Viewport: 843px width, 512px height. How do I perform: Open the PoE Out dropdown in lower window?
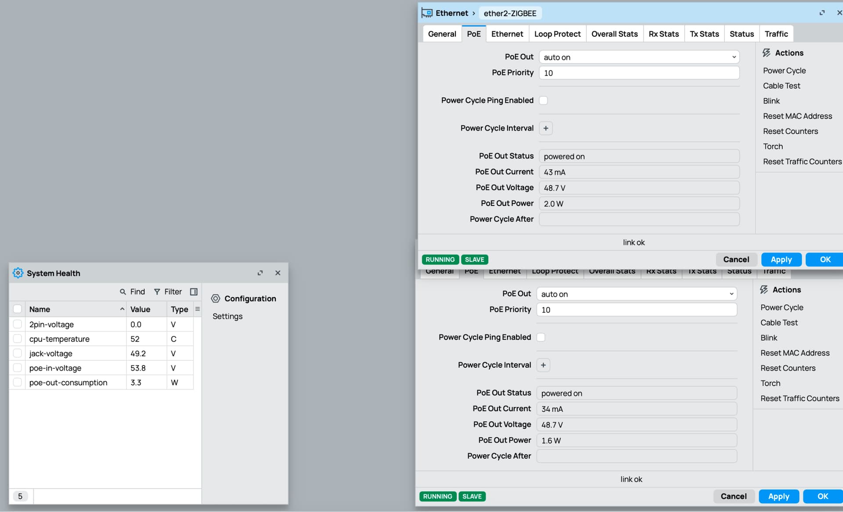tap(636, 294)
